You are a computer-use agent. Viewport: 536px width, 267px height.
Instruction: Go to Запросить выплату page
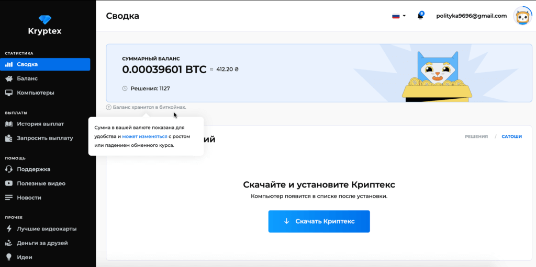[x=44, y=138]
